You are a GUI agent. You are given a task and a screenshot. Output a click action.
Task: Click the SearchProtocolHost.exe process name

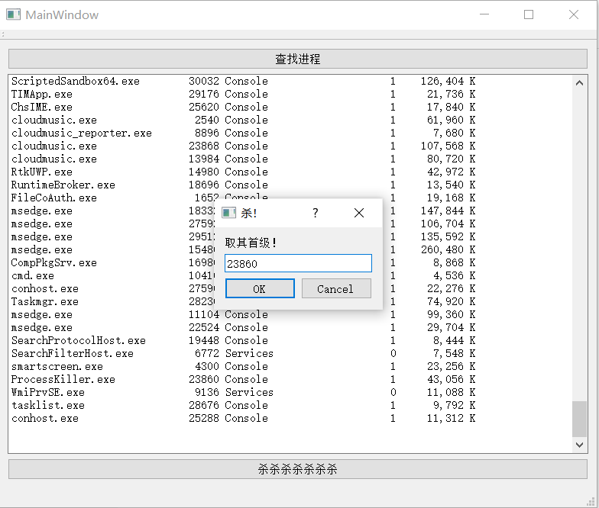coord(78,340)
